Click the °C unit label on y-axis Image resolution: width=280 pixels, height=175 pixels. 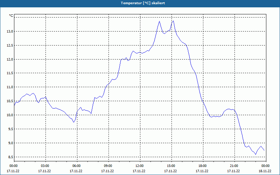(x=11, y=16)
